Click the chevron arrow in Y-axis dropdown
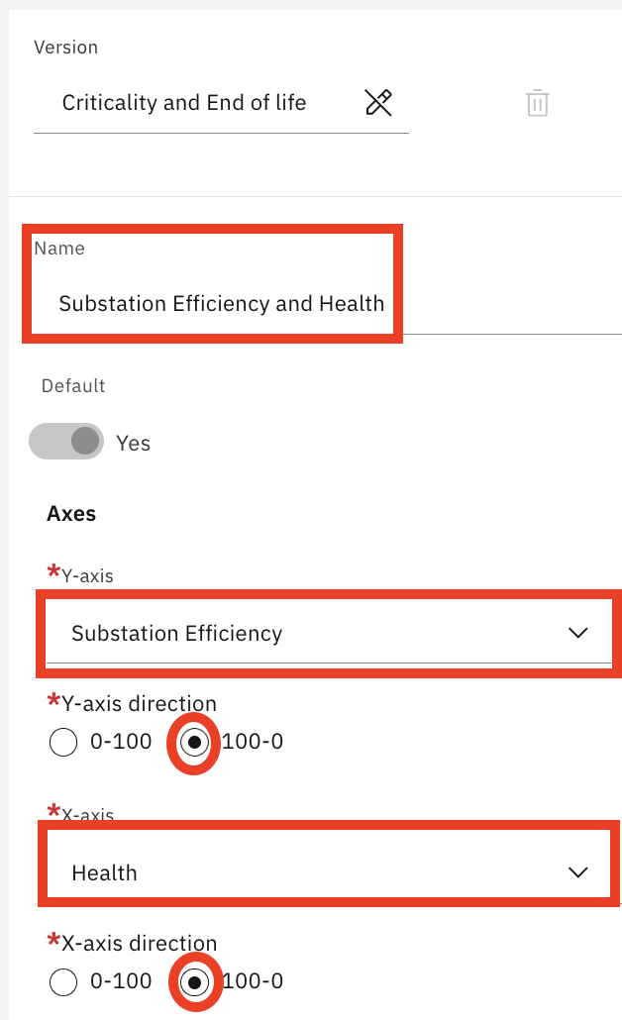Viewport: 622px width, 1020px height. [x=577, y=633]
